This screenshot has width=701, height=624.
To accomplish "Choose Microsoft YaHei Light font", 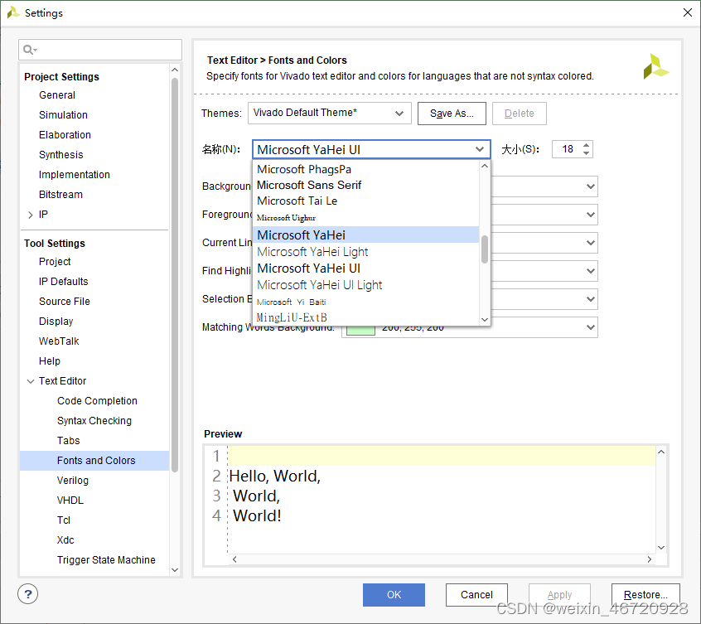I will [366, 252].
